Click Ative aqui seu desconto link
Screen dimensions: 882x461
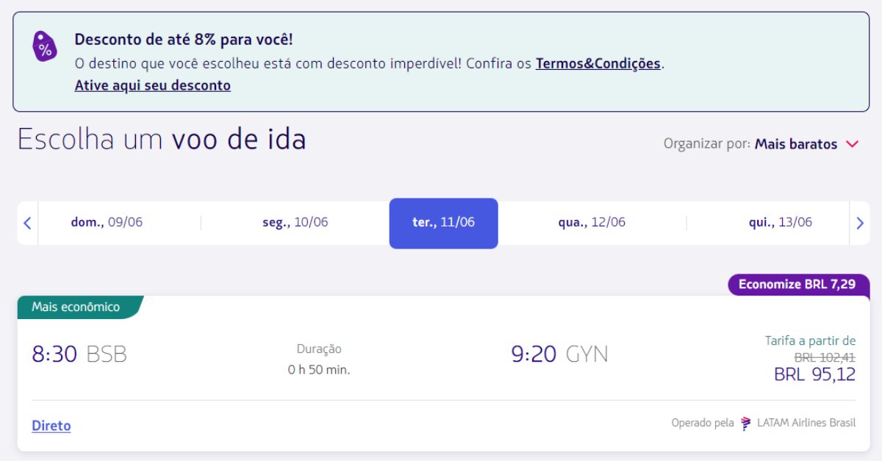pyautogui.click(x=153, y=85)
